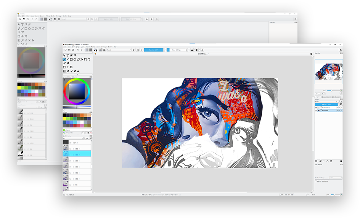Select the Text tool in the toolbox
This screenshot has width=360, height=218.
click(67, 56)
